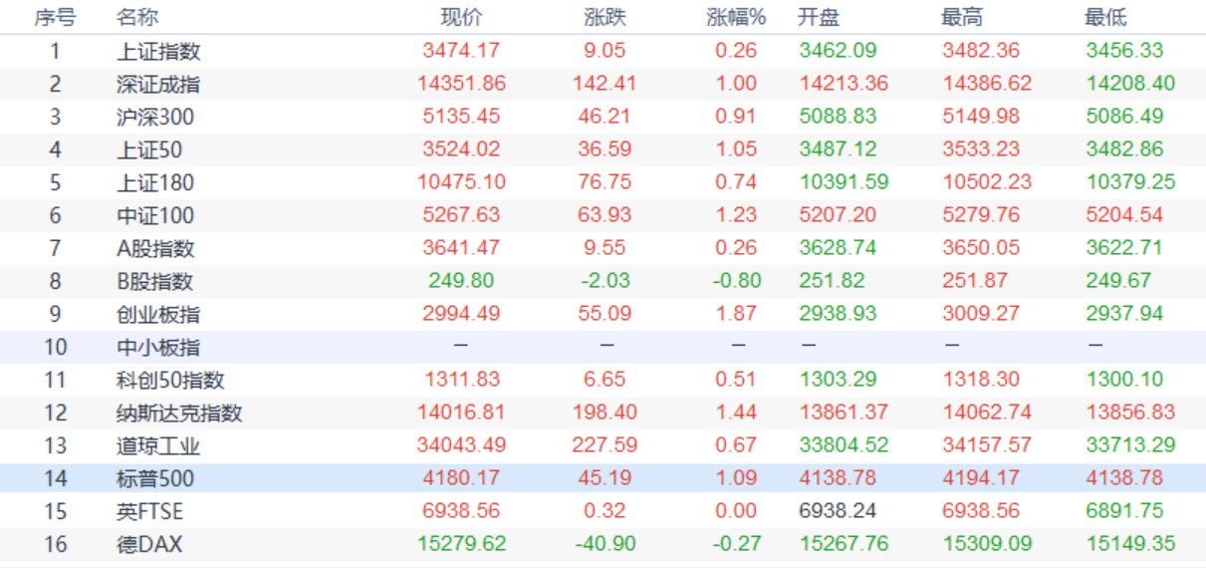Click 科创50指数 current price 1311.83
This screenshot has height=568, width=1206.
461,379
